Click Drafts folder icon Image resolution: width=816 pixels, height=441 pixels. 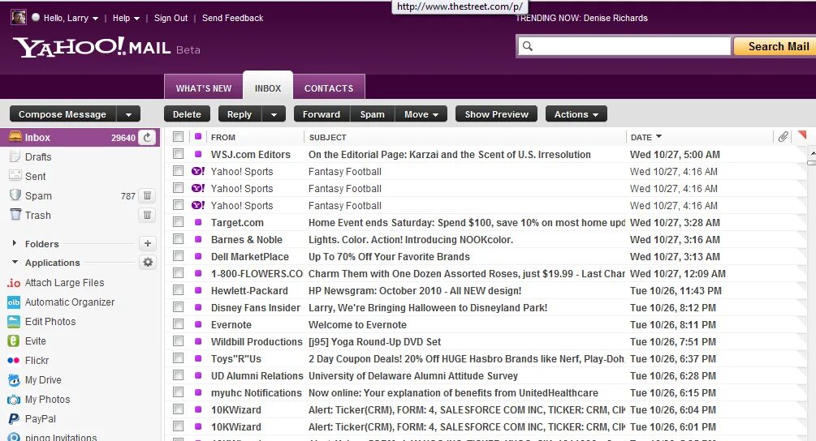point(15,156)
